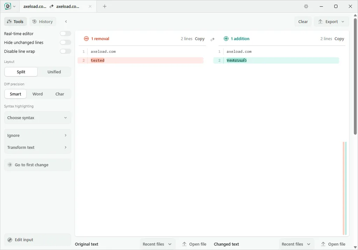Image resolution: width=358 pixels, height=250 pixels.
Task: Click the tab swap arrow icon
Action: click(x=51, y=6)
